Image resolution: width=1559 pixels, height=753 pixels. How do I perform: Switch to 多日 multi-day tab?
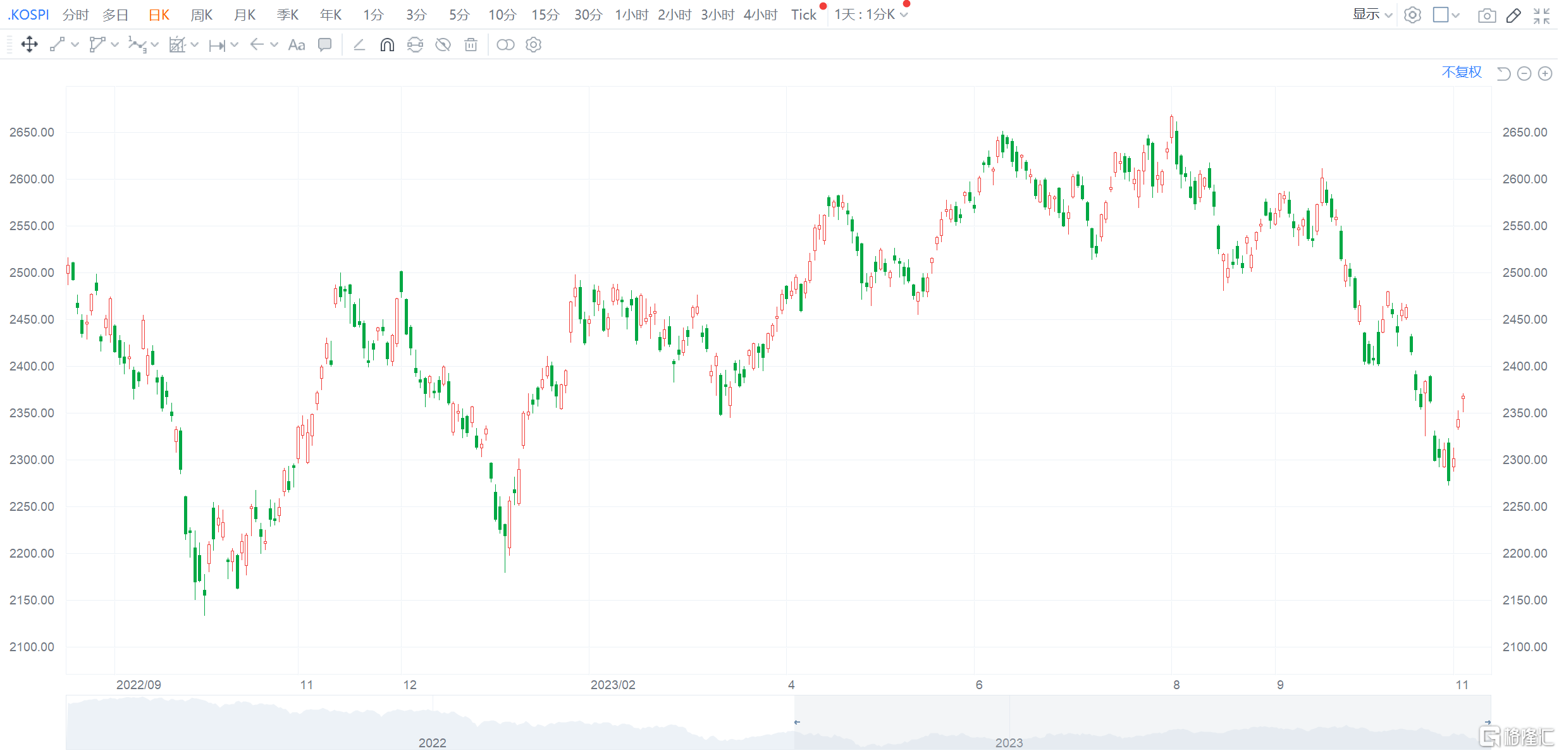tap(116, 15)
